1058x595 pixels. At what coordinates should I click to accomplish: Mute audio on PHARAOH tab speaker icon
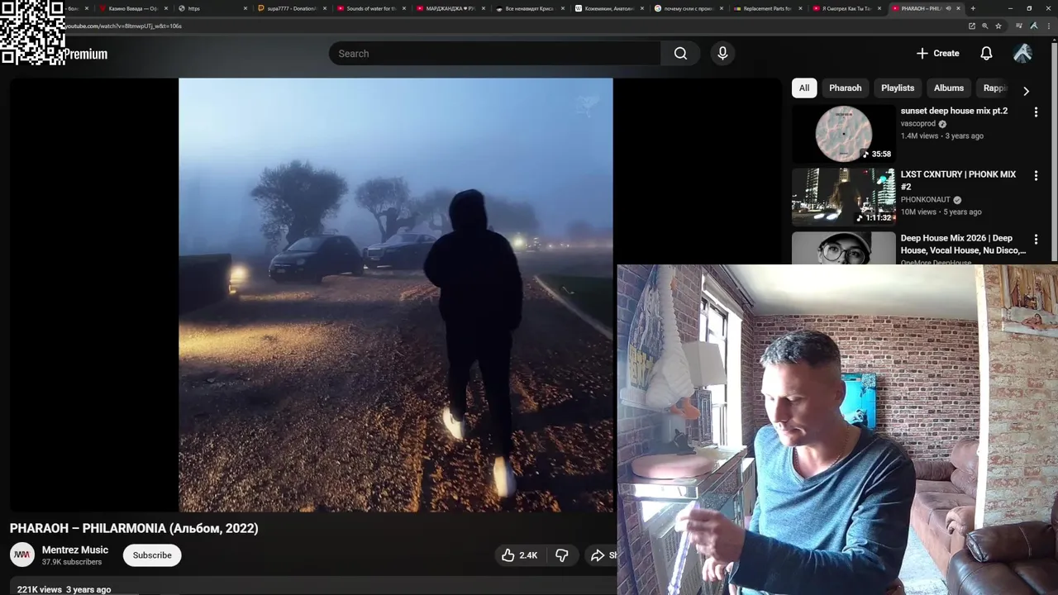click(948, 8)
